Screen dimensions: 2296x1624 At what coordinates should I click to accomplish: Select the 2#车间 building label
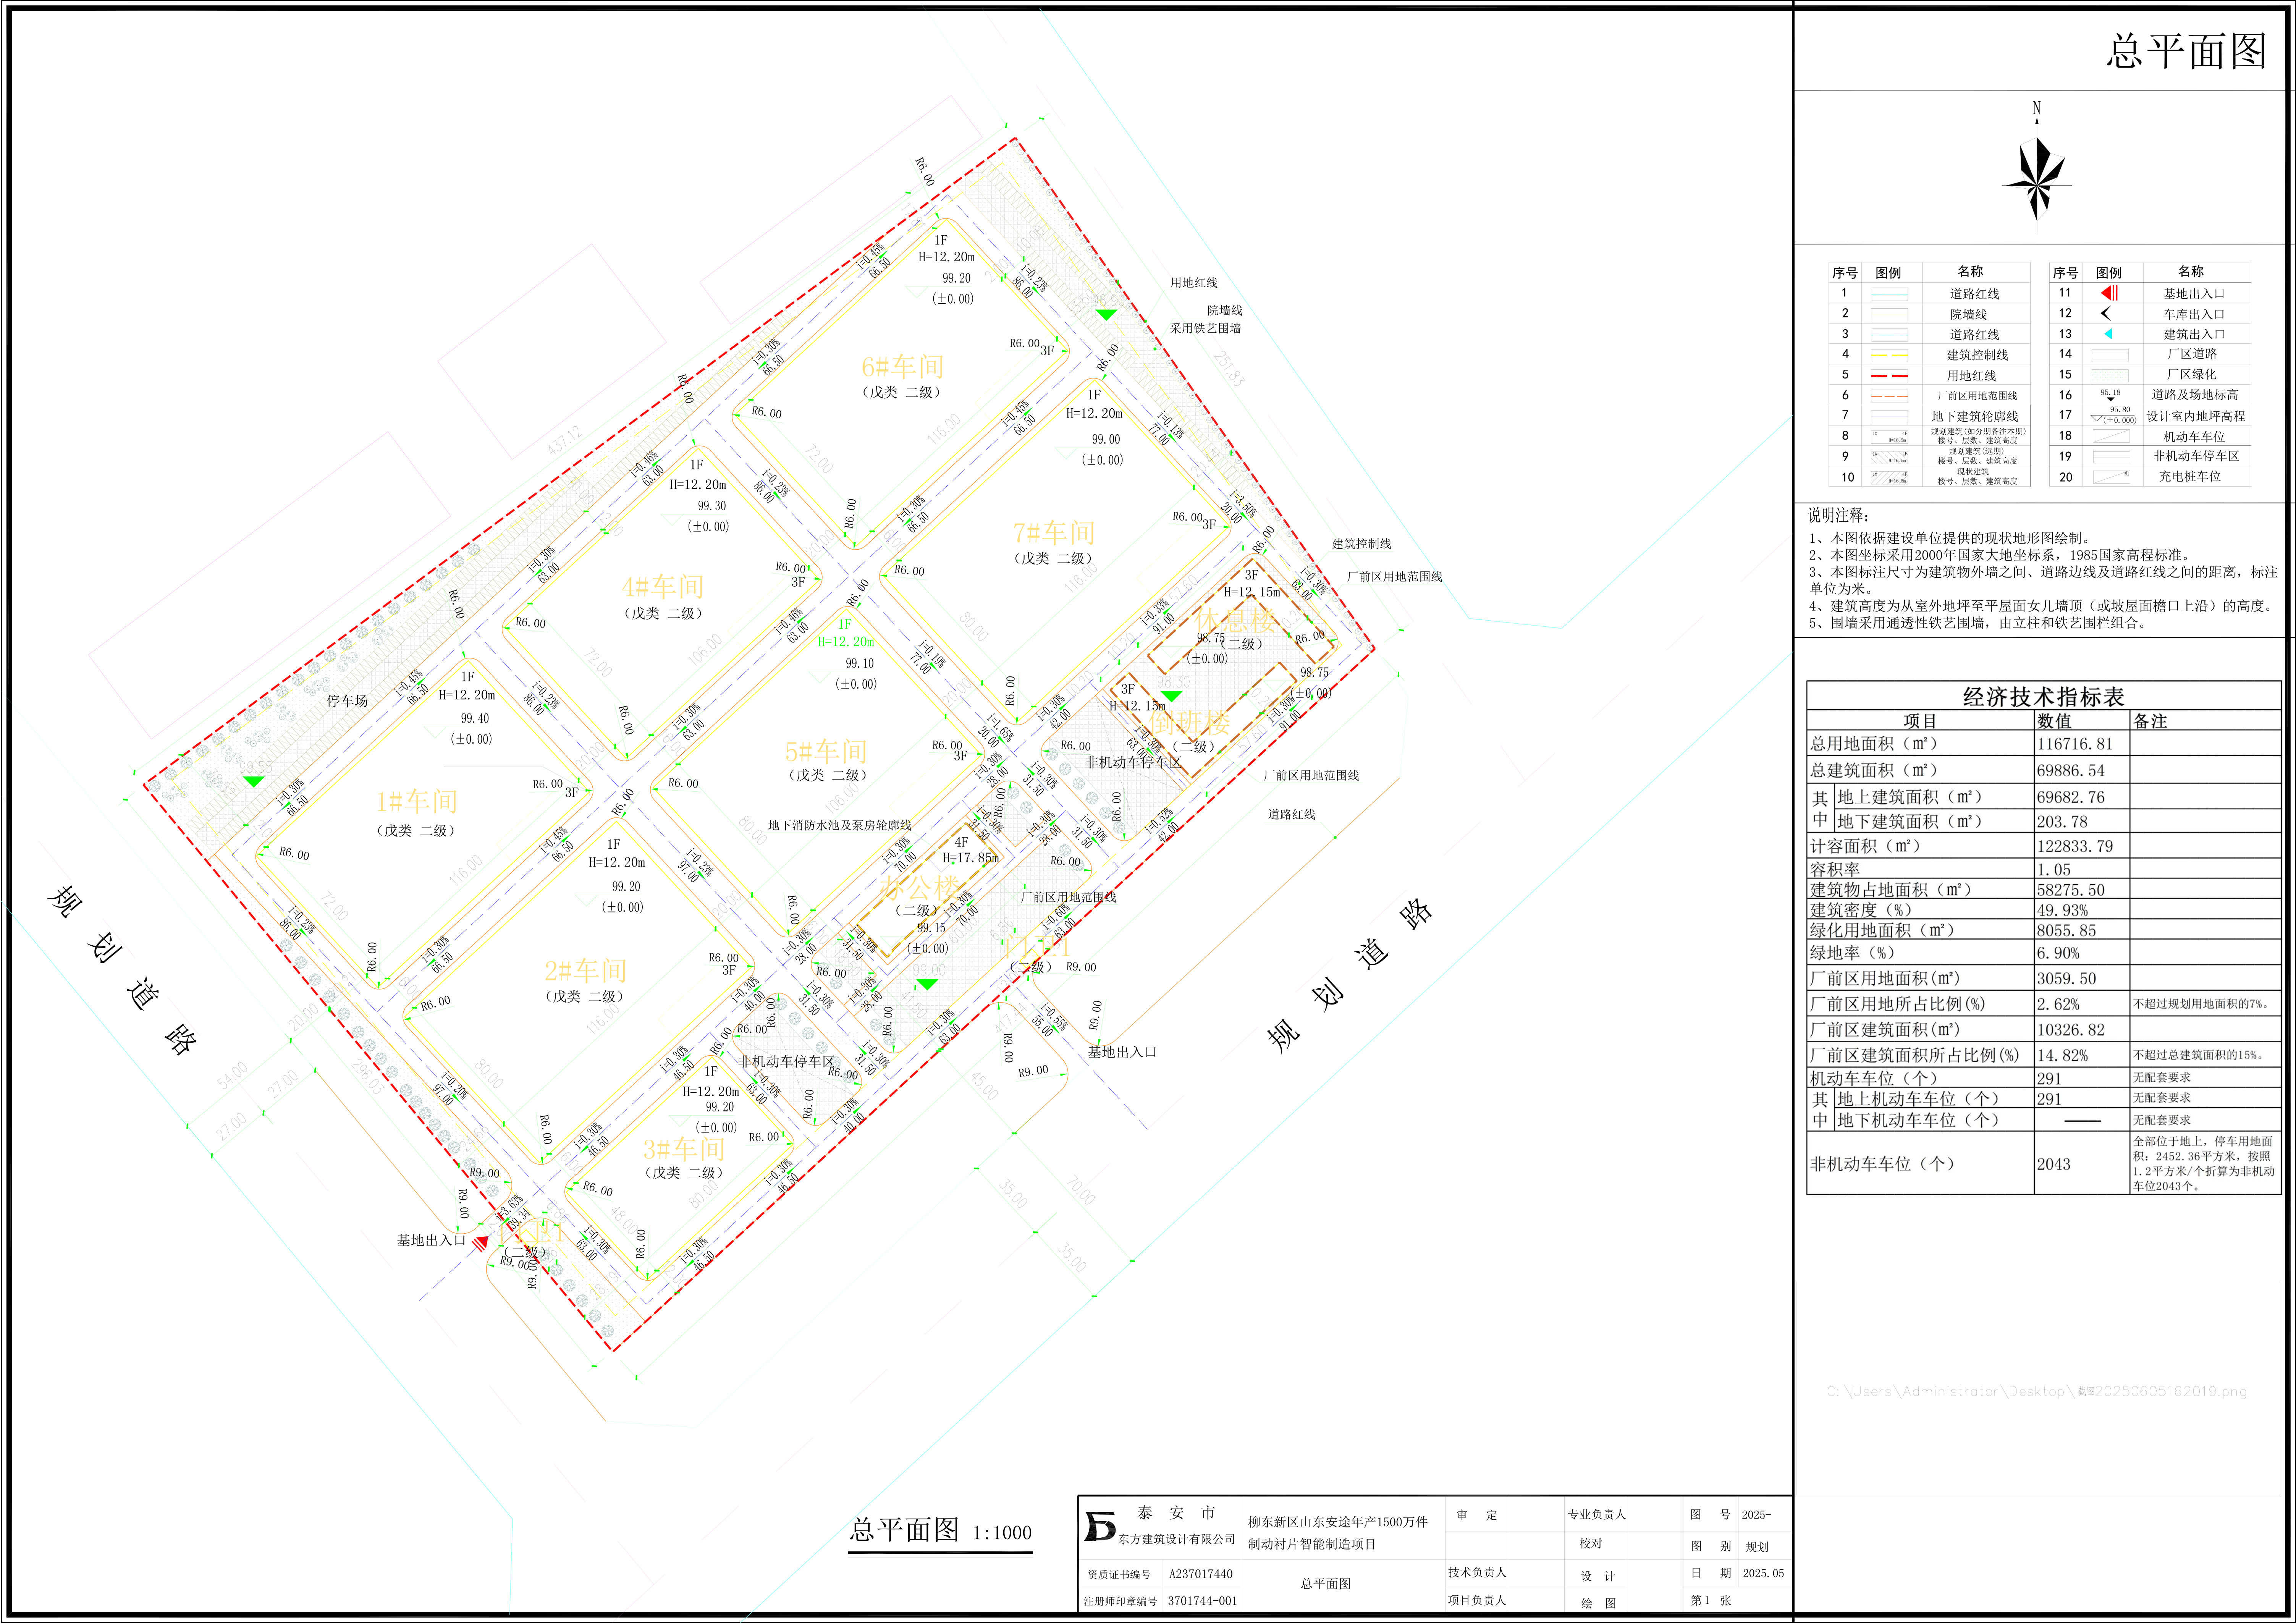585,970
